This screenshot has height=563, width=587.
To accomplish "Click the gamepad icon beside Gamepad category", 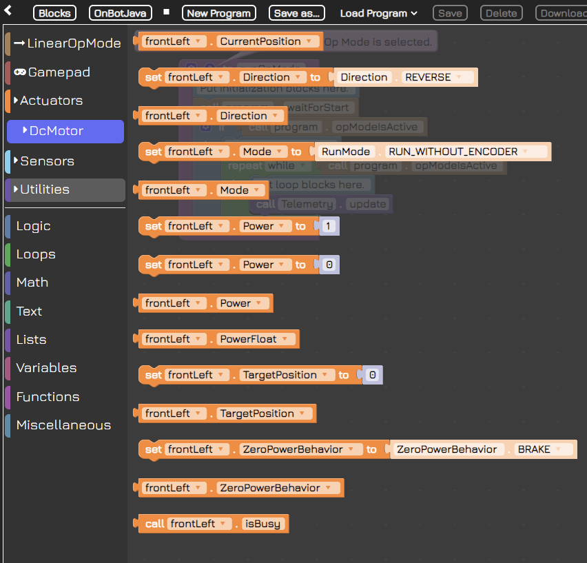I will [17, 72].
